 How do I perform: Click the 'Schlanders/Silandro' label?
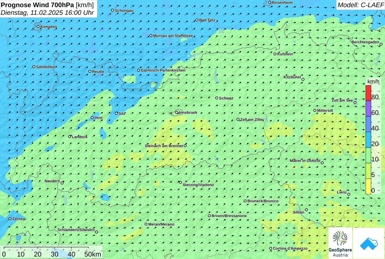point(76,230)
